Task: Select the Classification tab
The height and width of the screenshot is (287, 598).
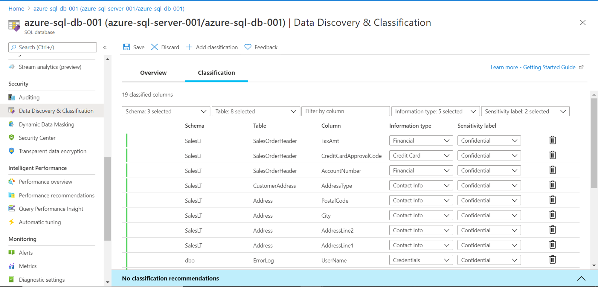Action: (x=216, y=73)
